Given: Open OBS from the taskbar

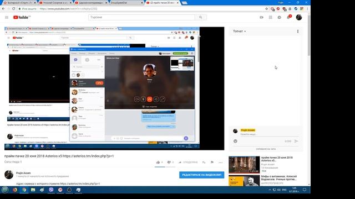Looking at the screenshot, I should coord(69,190).
